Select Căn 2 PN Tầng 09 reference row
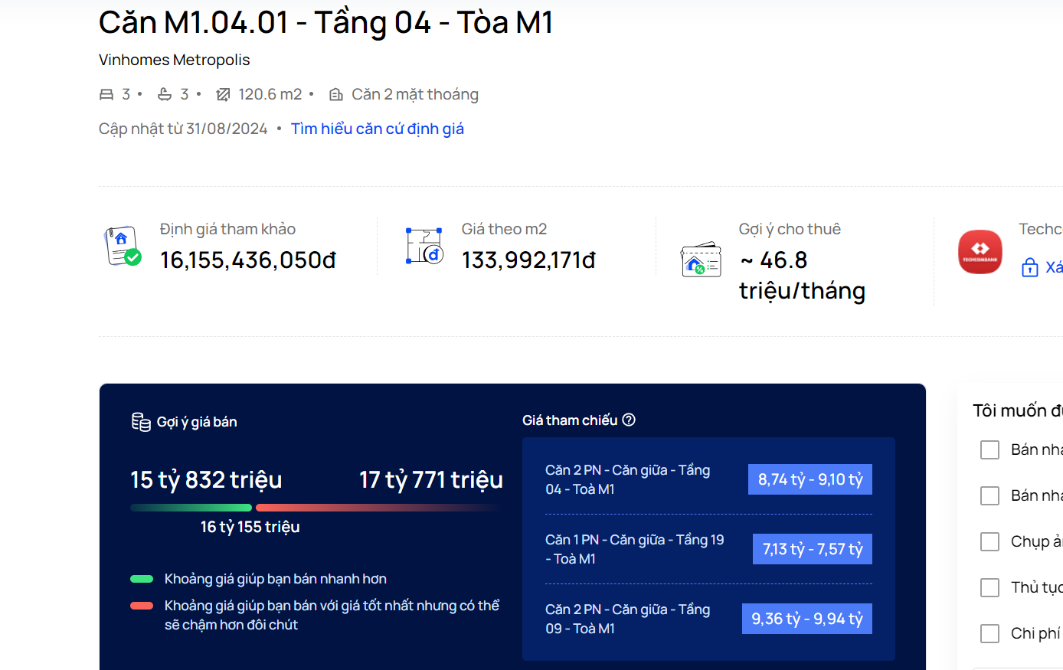The image size is (1063, 670). (x=708, y=619)
